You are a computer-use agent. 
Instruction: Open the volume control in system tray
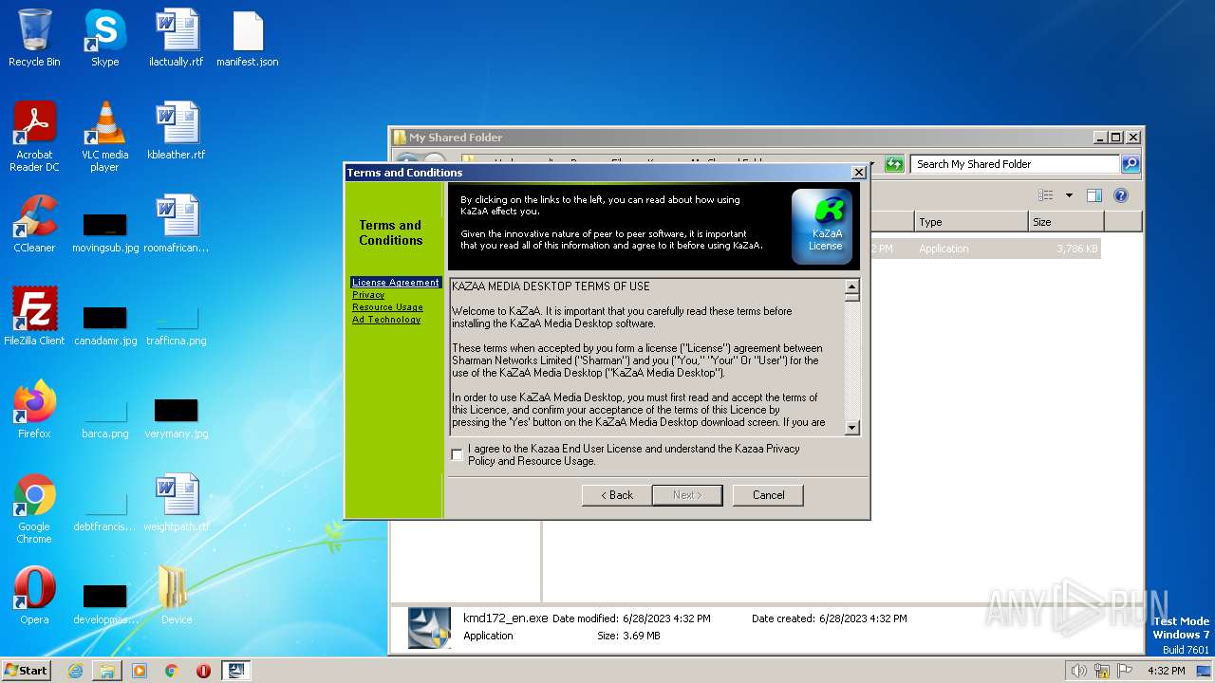pos(1078,671)
